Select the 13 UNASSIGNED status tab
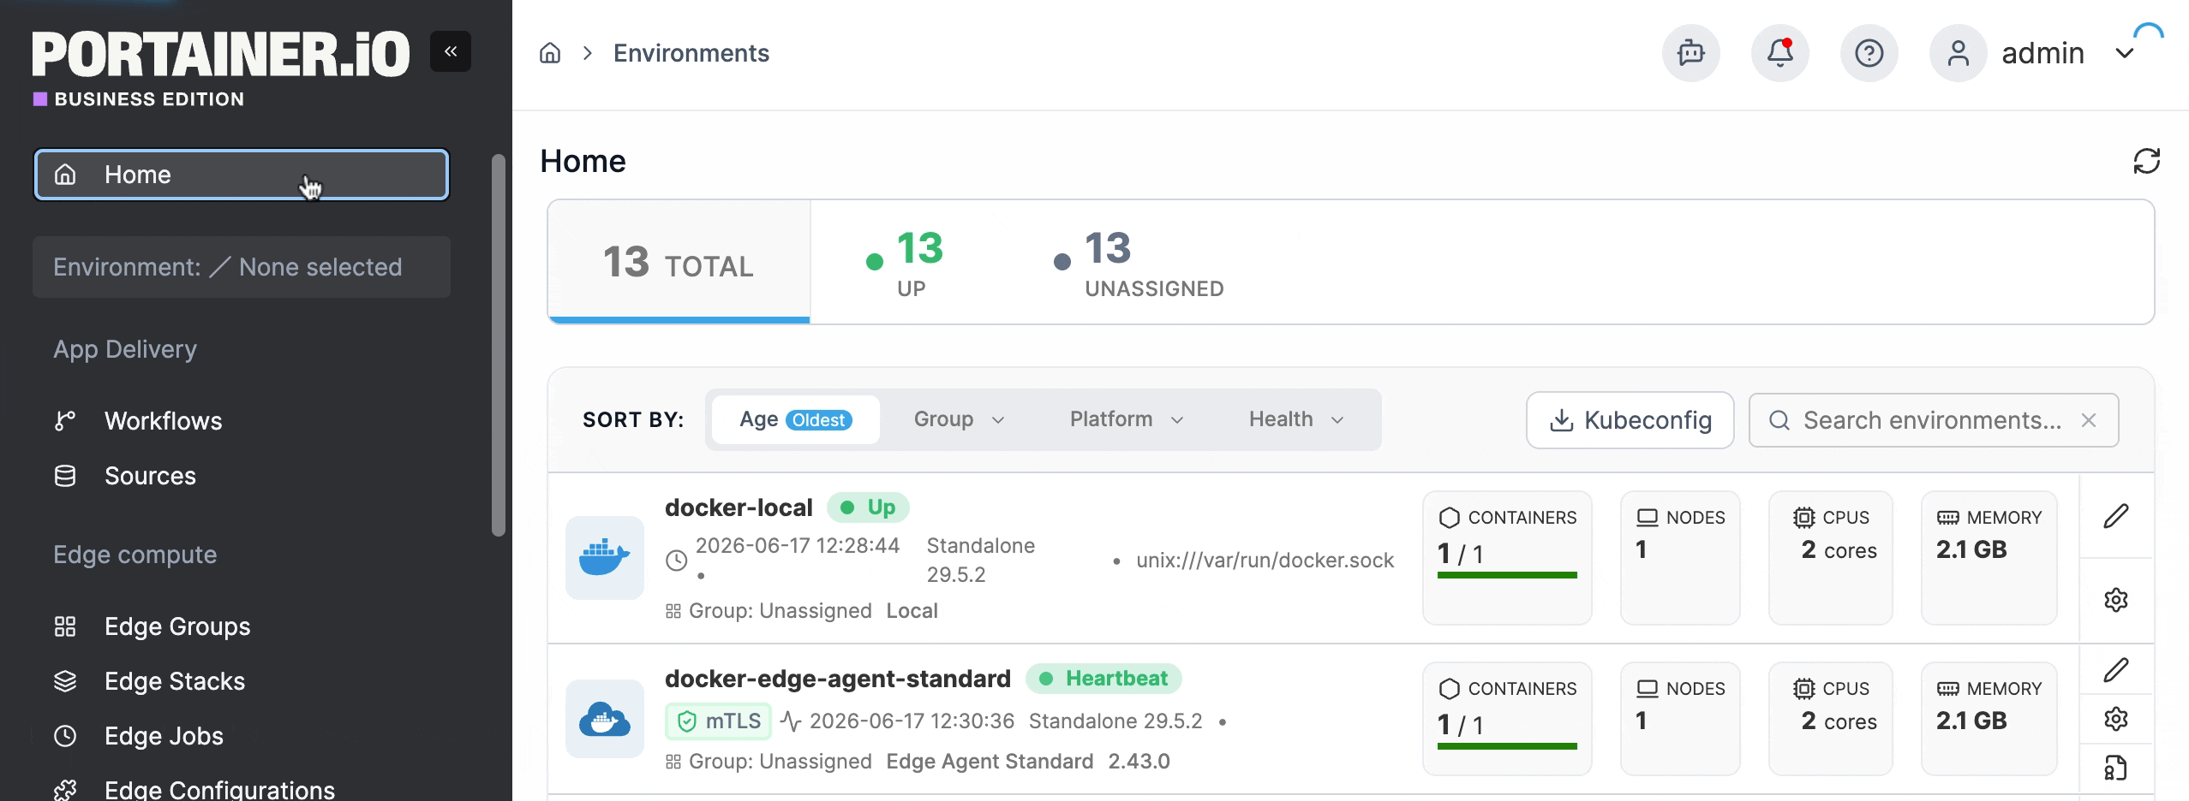Screen dimensions: 2189x801 pos(1139,263)
